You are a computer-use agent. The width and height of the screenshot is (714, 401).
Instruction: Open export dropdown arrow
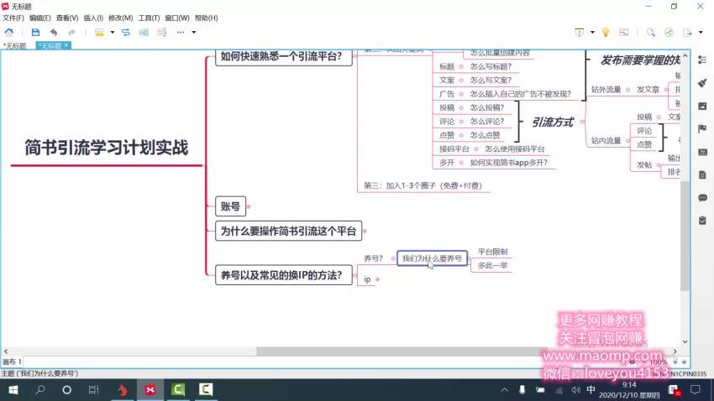pos(701,32)
